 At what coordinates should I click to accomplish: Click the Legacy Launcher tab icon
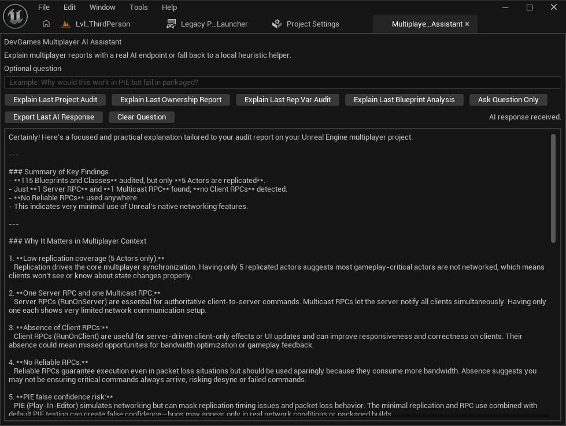[171, 24]
